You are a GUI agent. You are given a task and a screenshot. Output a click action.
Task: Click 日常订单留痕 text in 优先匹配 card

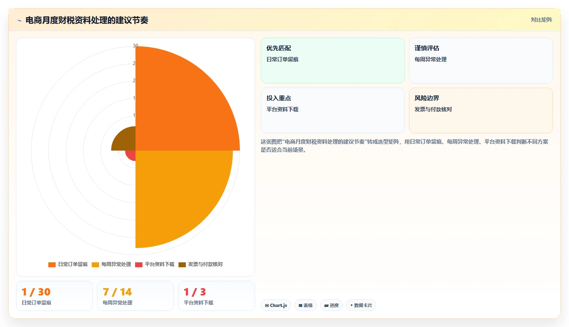[x=282, y=59]
